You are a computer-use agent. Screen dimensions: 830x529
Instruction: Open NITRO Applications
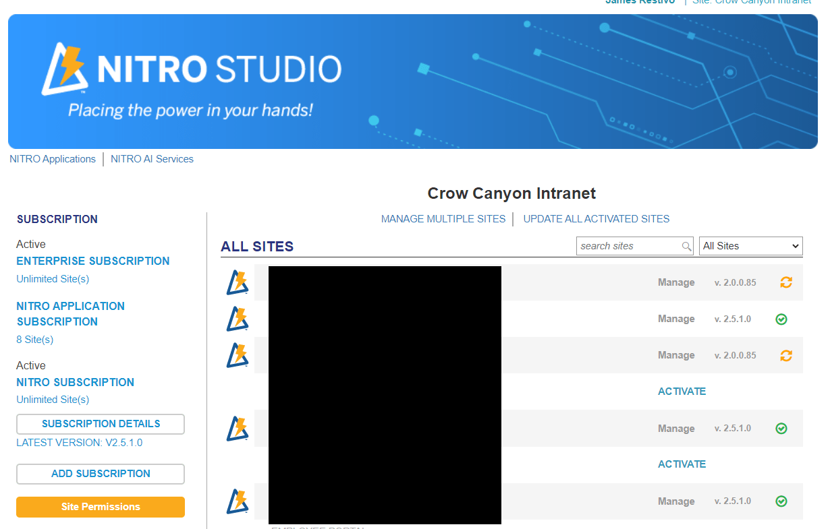click(x=53, y=158)
